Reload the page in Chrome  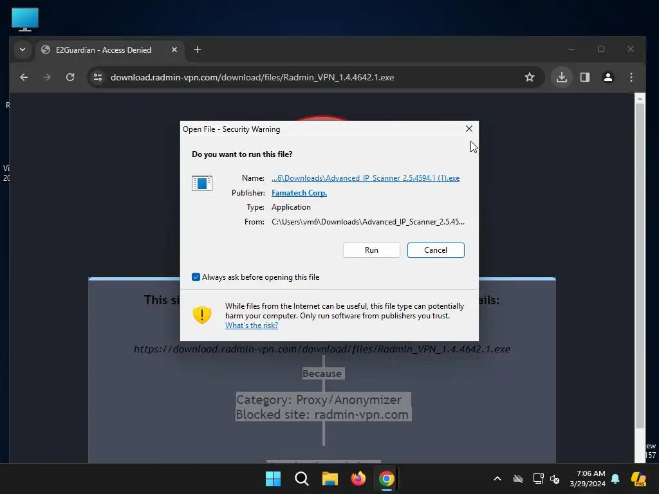point(70,77)
